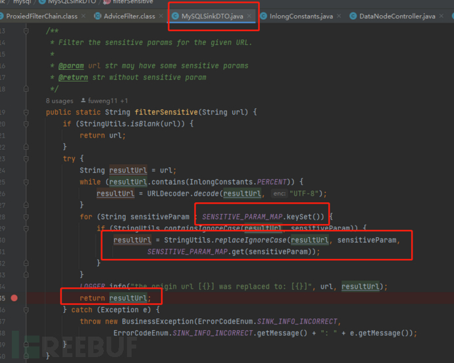Click fold marker at method closing brace

[x=26, y=356]
